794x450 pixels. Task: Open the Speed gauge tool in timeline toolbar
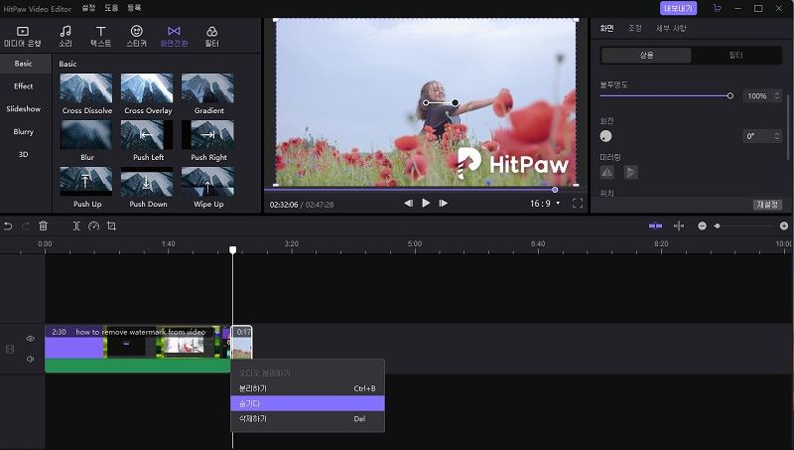click(x=93, y=226)
